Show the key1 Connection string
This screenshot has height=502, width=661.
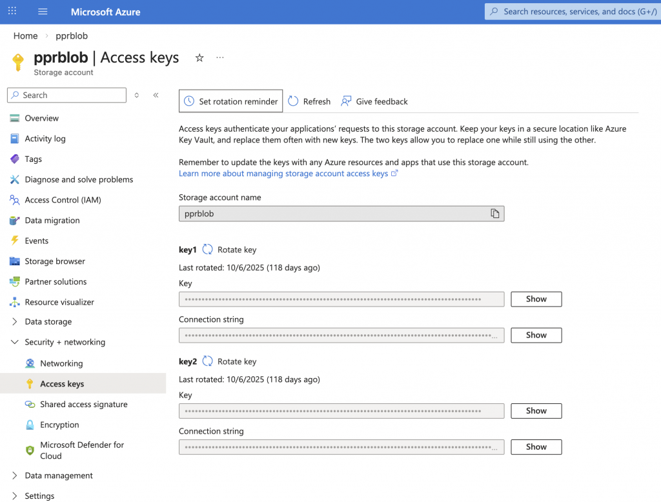(536, 336)
